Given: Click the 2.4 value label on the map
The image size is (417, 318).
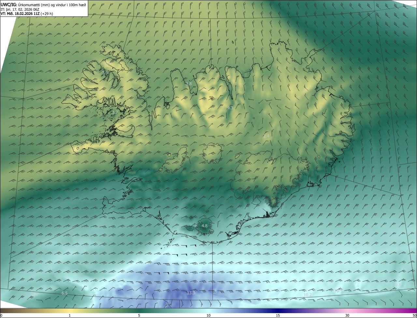Looking at the screenshot, I should (266, 136).
